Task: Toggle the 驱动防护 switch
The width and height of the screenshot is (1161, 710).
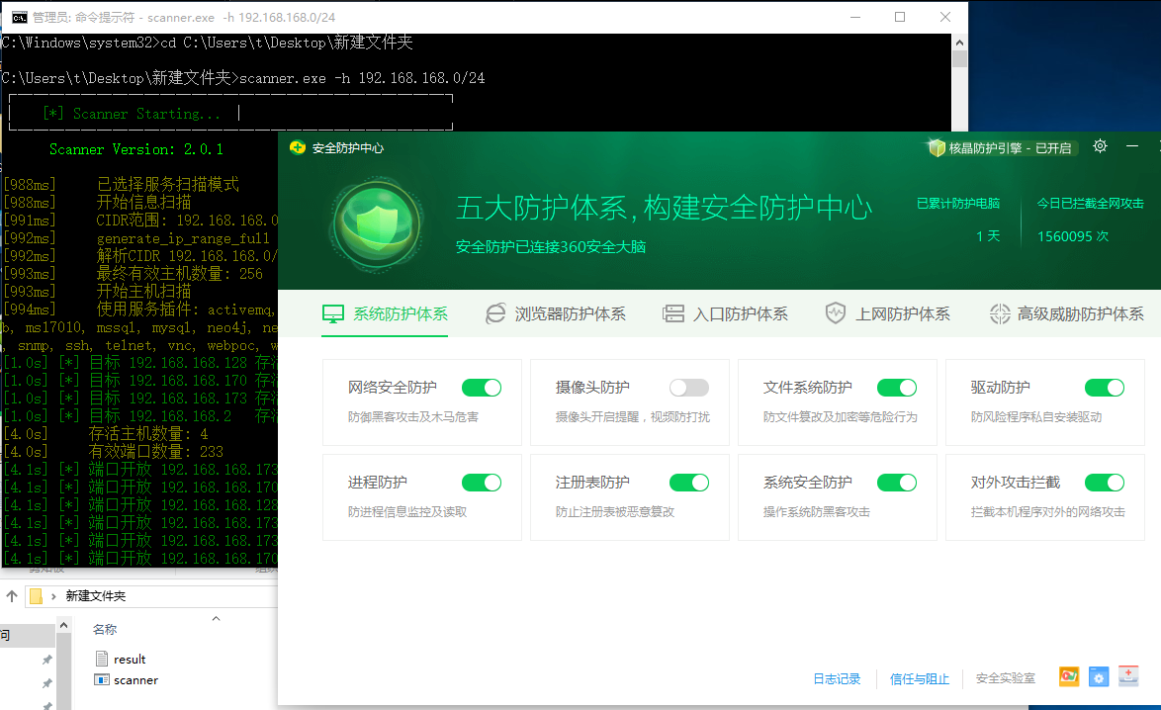Action: [1104, 388]
